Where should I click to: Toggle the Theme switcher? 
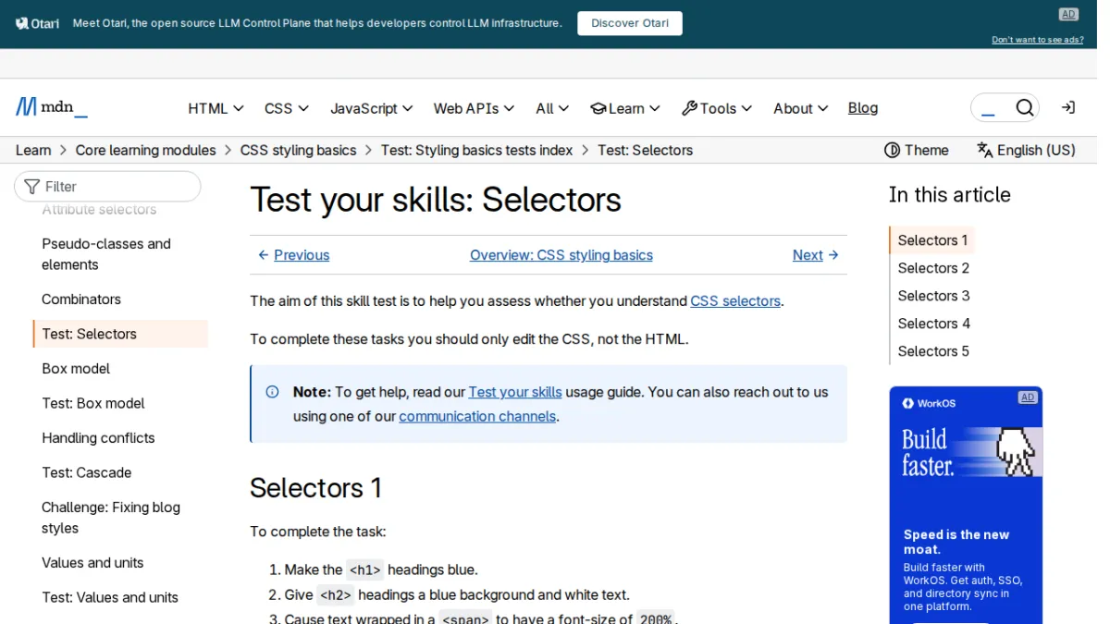[x=917, y=150]
